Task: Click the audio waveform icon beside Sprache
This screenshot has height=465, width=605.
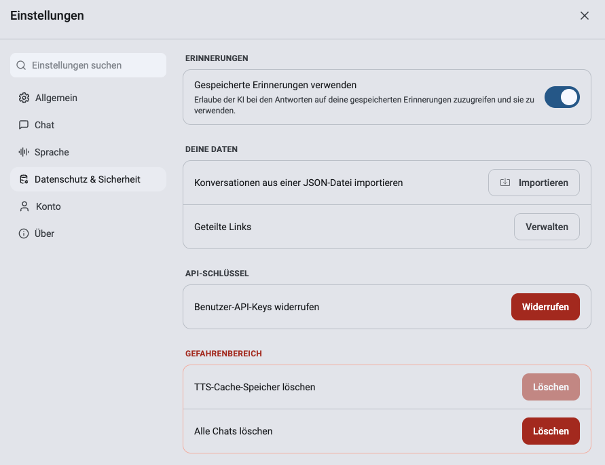Action: point(24,152)
